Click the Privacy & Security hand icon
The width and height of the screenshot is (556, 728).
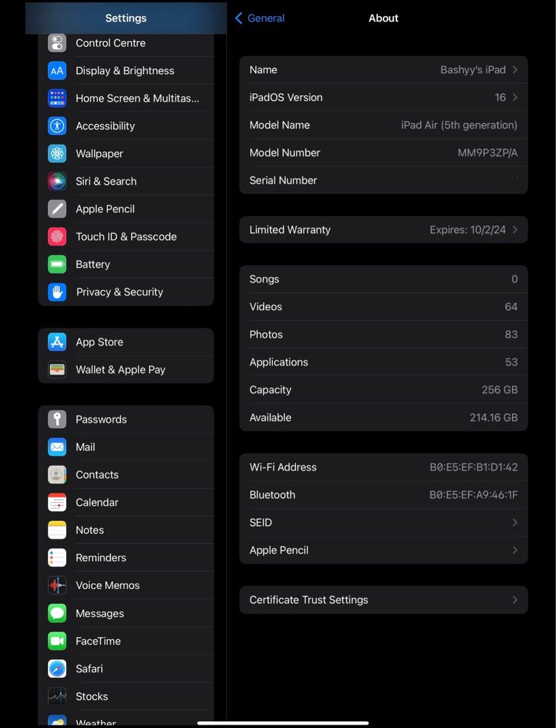pyautogui.click(x=57, y=291)
